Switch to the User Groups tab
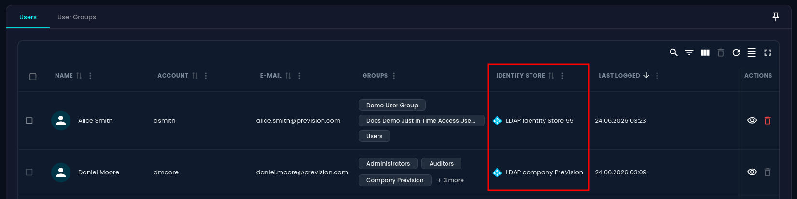Screen dimensions: 797x199 (x=77, y=17)
